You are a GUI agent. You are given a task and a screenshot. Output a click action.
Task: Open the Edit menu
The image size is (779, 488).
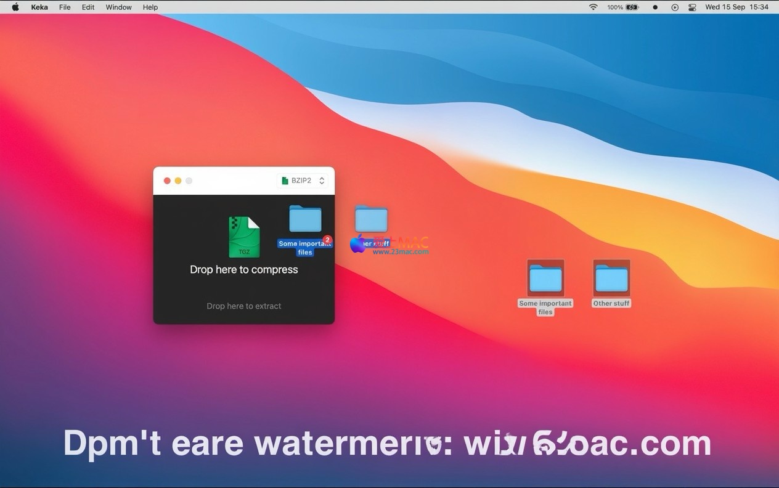[88, 7]
